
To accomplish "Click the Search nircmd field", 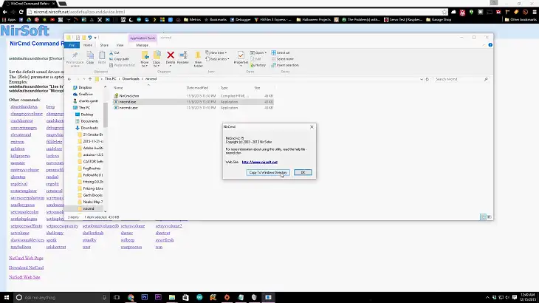I will 461,79.
